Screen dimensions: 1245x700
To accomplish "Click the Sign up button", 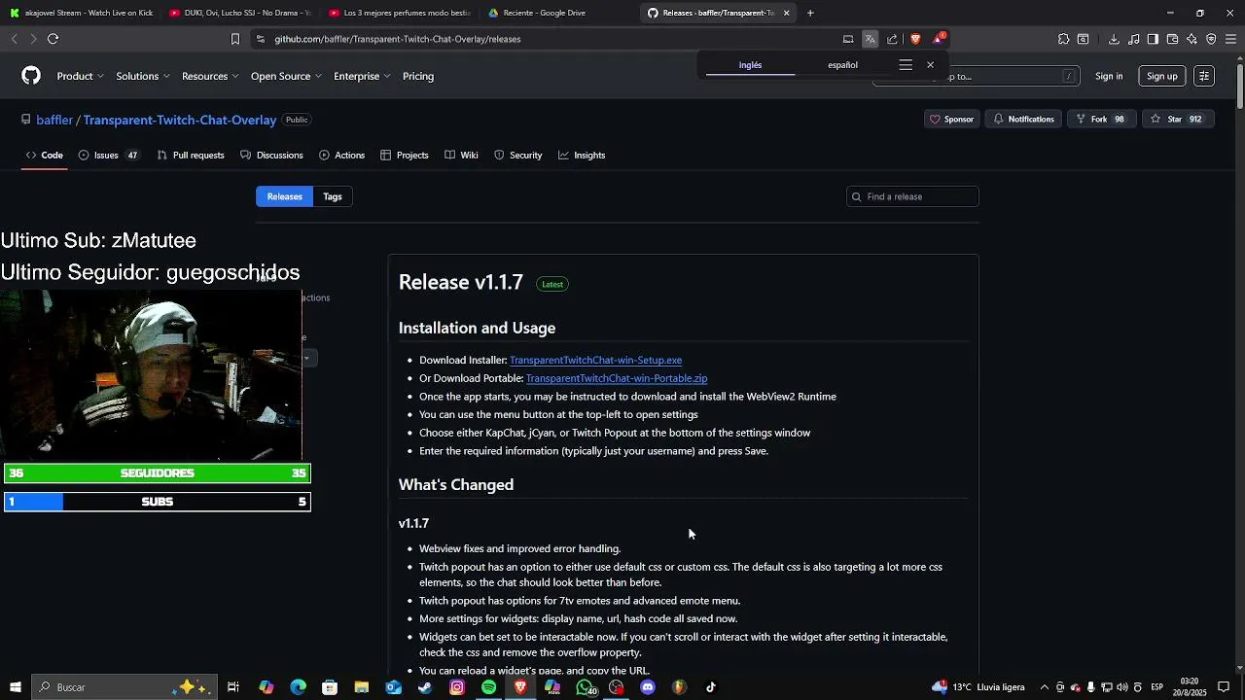I will click(x=1161, y=76).
